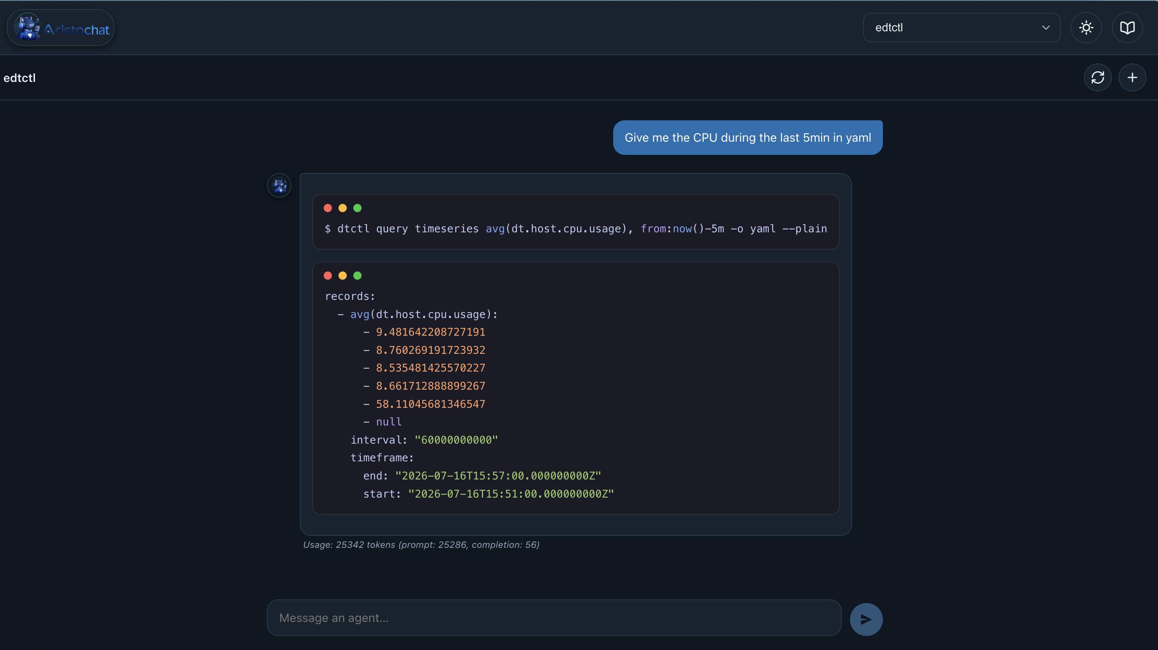This screenshot has width=1158, height=650.
Task: Click the value 8.661712888899267
Action: 431,386
